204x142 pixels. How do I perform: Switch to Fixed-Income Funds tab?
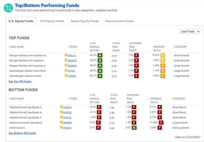tap(119, 21)
